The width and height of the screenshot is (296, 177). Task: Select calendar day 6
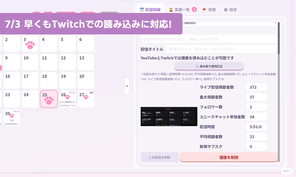[x=86, y=44]
